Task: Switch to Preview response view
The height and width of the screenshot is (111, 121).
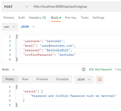Action: [x=42, y=79]
